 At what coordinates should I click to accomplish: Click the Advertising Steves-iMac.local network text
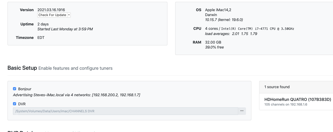tap(76, 95)
